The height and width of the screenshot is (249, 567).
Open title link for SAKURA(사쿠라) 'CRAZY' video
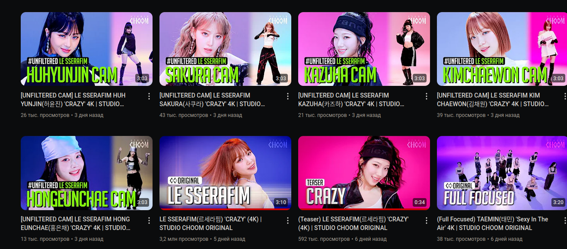pos(213,100)
